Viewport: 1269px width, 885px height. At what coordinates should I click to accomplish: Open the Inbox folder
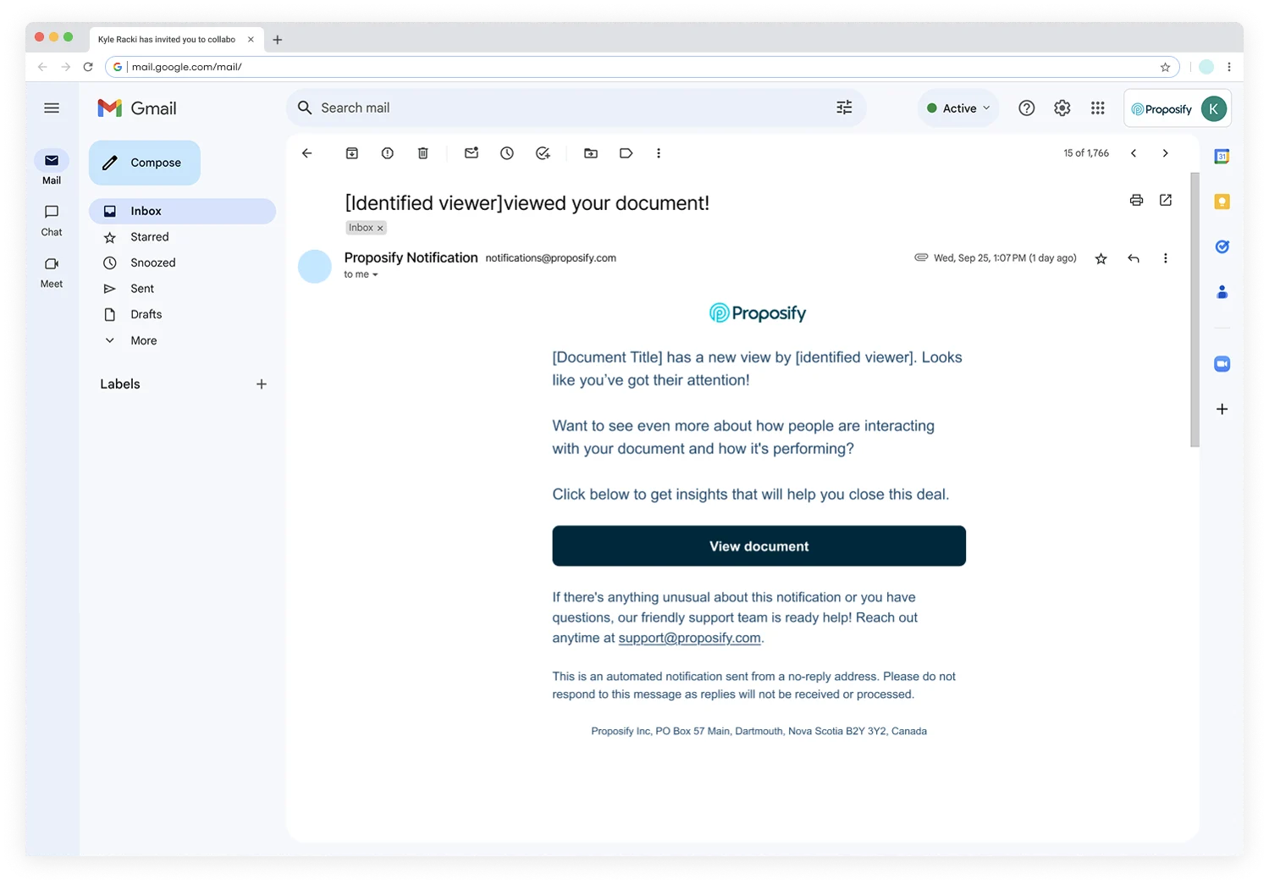tap(182, 211)
